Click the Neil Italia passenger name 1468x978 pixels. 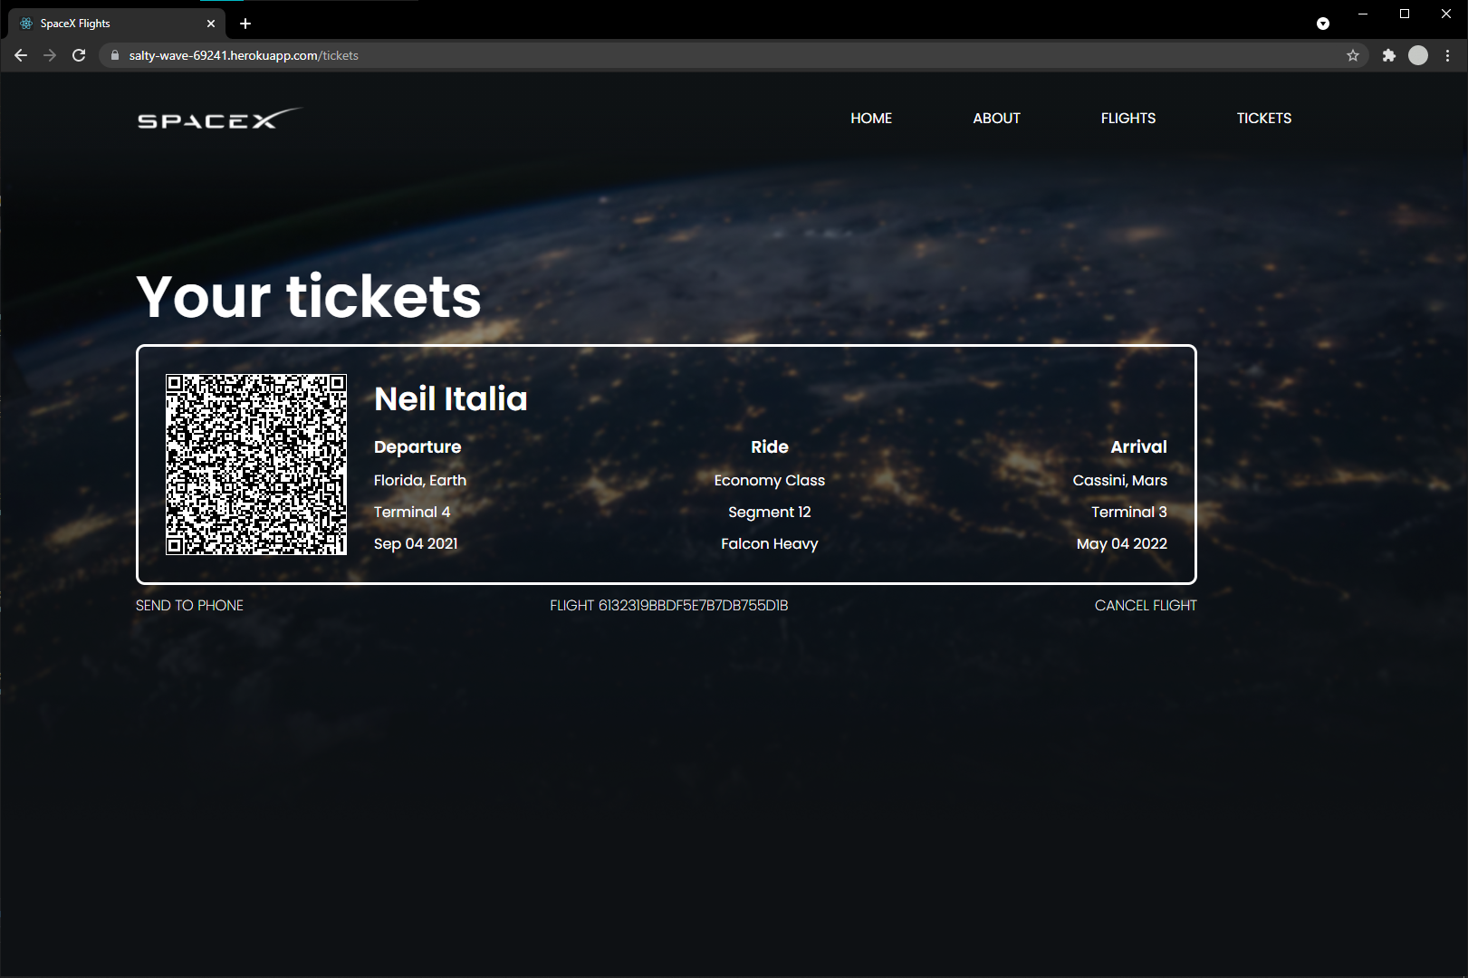[x=450, y=399]
